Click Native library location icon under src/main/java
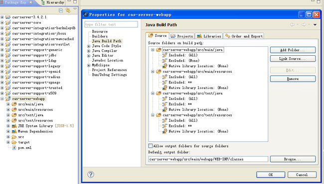Screen dimensions: 324x184 point(164,66)
